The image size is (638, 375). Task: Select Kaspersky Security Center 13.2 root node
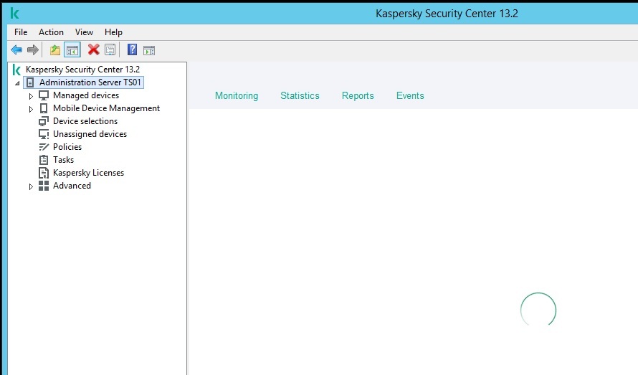coord(82,70)
